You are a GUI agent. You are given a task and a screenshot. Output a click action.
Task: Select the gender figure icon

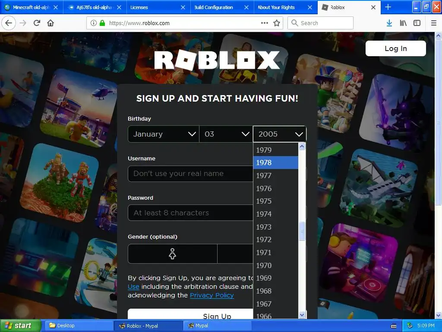click(172, 254)
